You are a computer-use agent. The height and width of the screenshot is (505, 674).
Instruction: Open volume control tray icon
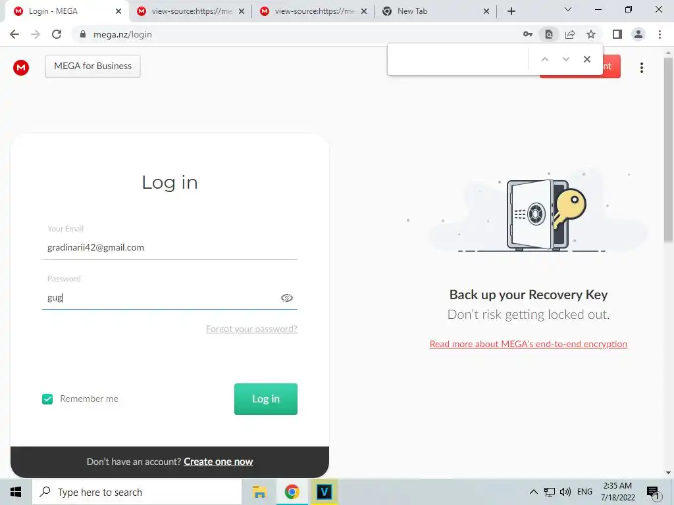[x=565, y=492]
